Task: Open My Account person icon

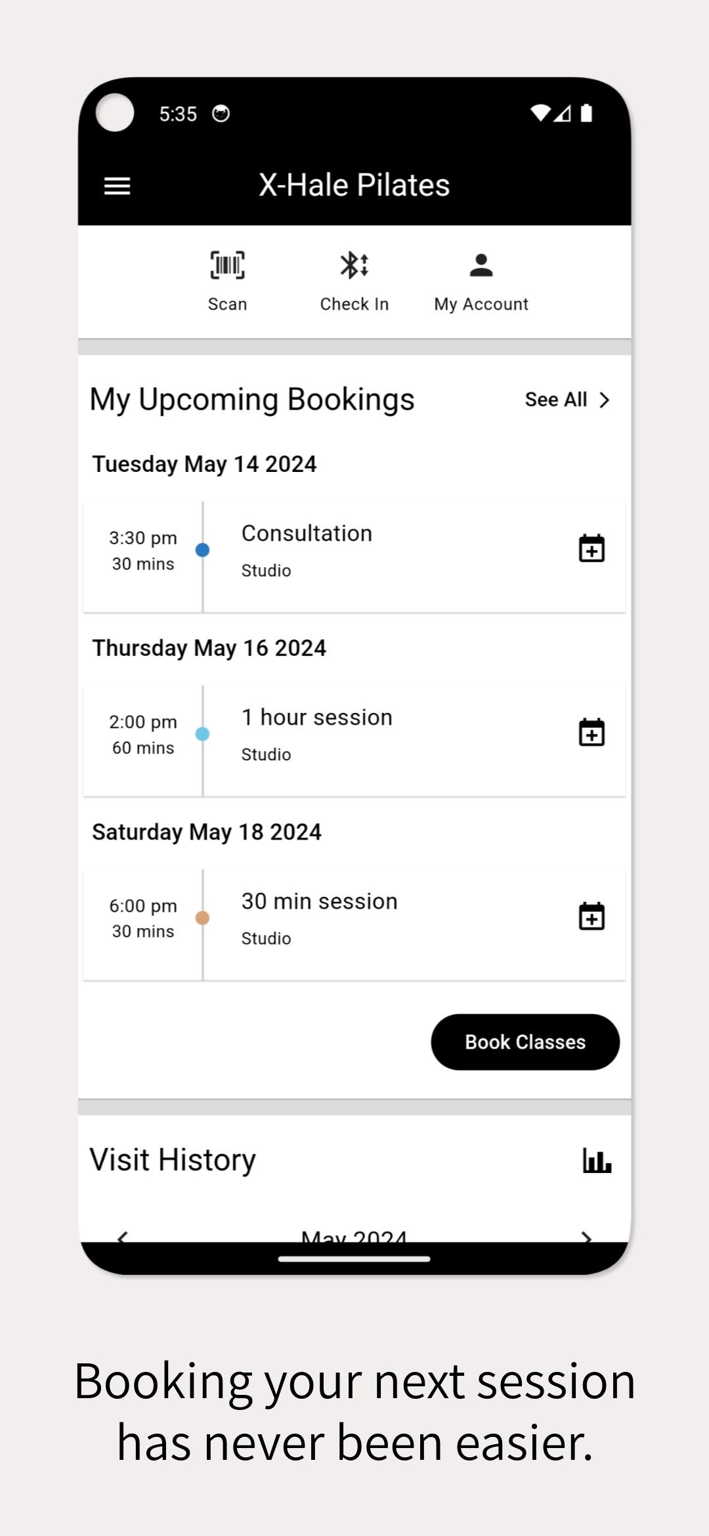Action: 481,265
